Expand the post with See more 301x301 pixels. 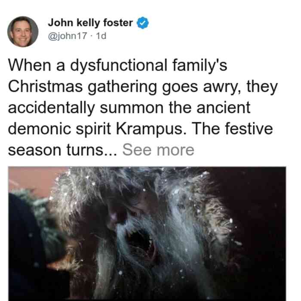point(158,150)
